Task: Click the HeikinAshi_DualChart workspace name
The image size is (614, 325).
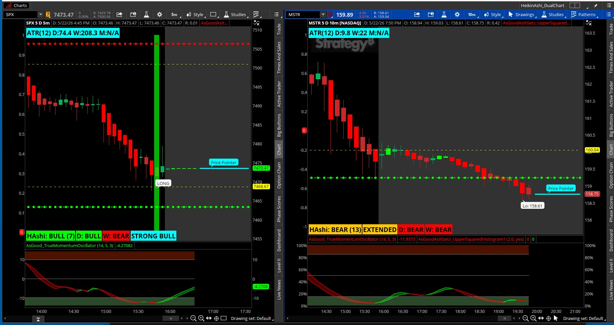Action: point(542,5)
